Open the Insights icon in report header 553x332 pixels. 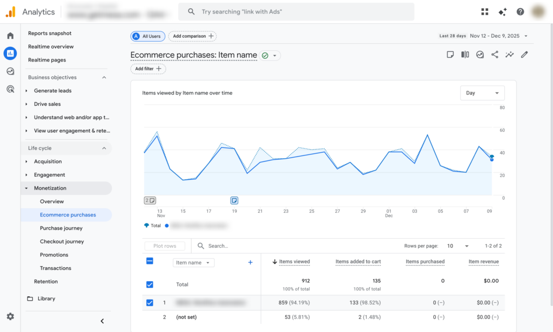click(480, 55)
